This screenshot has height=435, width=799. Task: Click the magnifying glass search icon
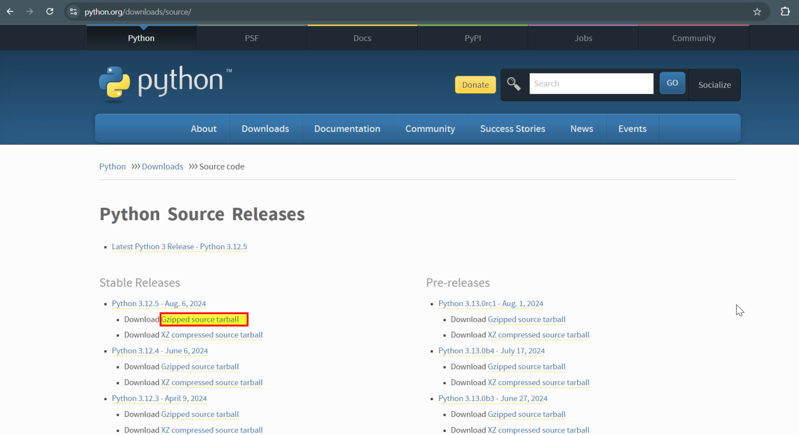click(x=514, y=84)
